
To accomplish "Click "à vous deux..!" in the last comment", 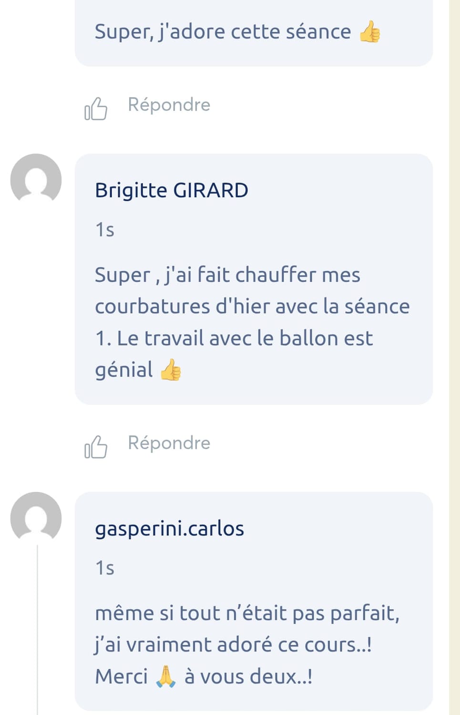I will tap(248, 677).
